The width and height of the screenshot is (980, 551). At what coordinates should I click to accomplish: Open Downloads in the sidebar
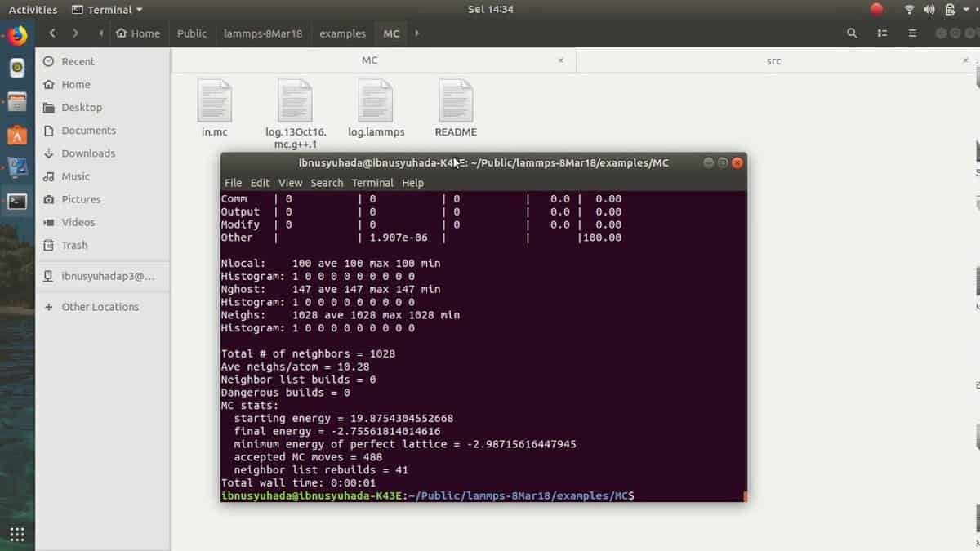click(x=103, y=153)
